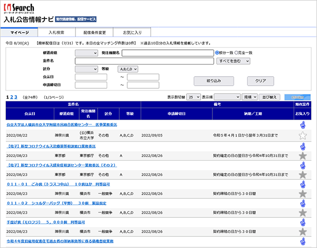This screenshot has width=317, height=248.
Task: Similar cases hand icon for 011-01 ごみ袋 row
Action: pyautogui.click(x=303, y=185)
